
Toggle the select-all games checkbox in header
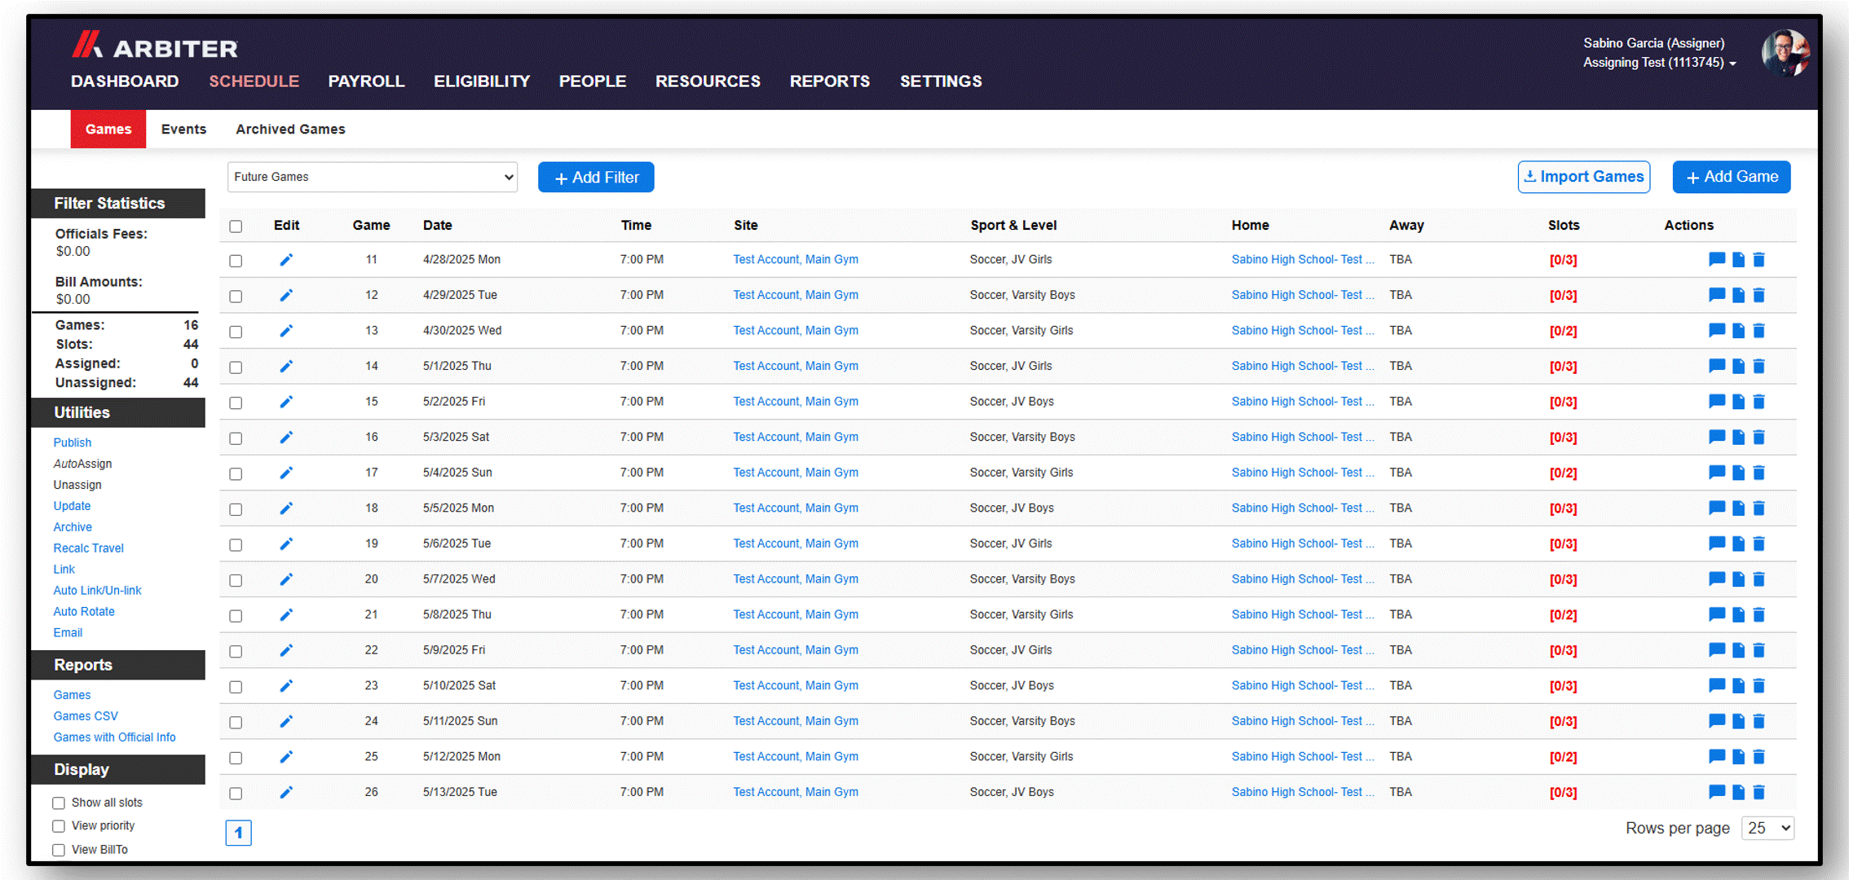pos(236,227)
